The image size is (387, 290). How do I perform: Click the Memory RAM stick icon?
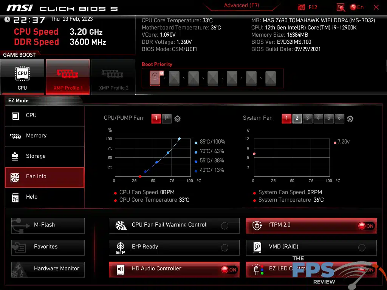click(15, 136)
